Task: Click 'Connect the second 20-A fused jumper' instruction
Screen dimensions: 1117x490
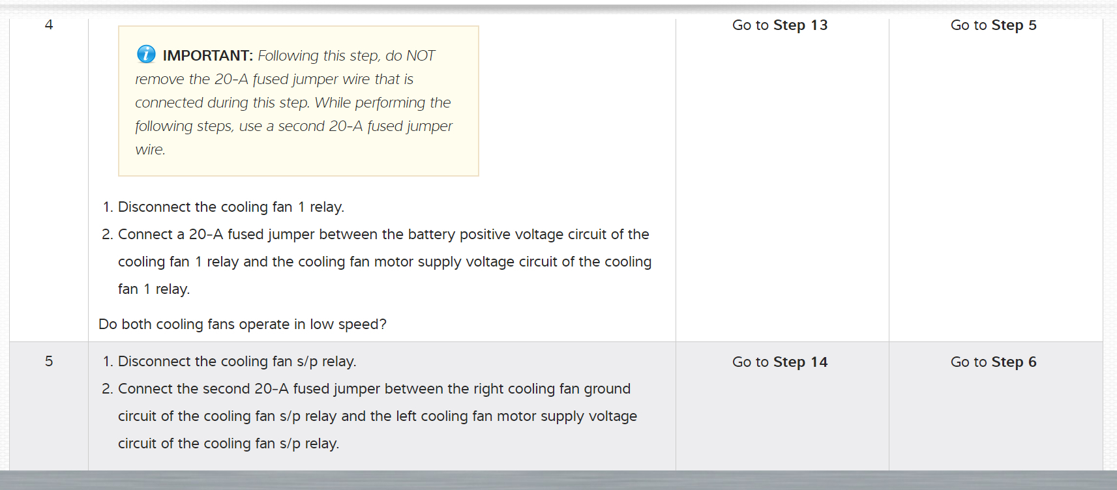Action: pyautogui.click(x=374, y=389)
